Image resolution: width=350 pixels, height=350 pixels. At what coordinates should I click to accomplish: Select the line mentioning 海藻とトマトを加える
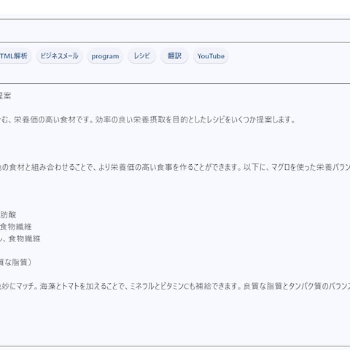175,286
